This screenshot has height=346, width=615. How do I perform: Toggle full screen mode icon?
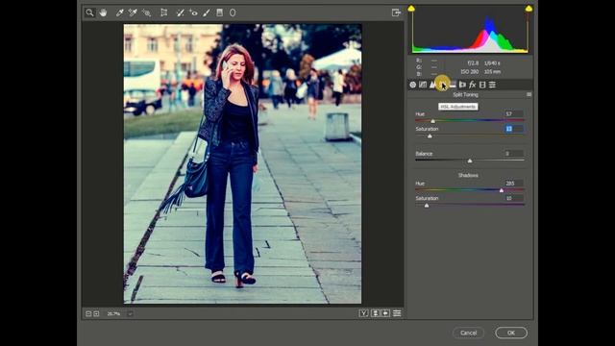[x=396, y=12]
